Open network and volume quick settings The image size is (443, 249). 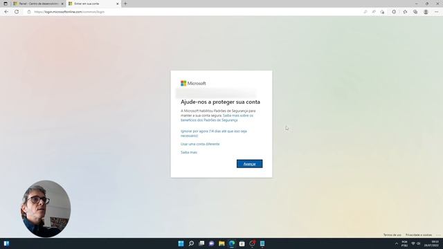415,243
